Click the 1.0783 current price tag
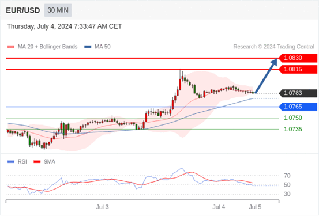The image size is (319, 216). tap(298, 93)
